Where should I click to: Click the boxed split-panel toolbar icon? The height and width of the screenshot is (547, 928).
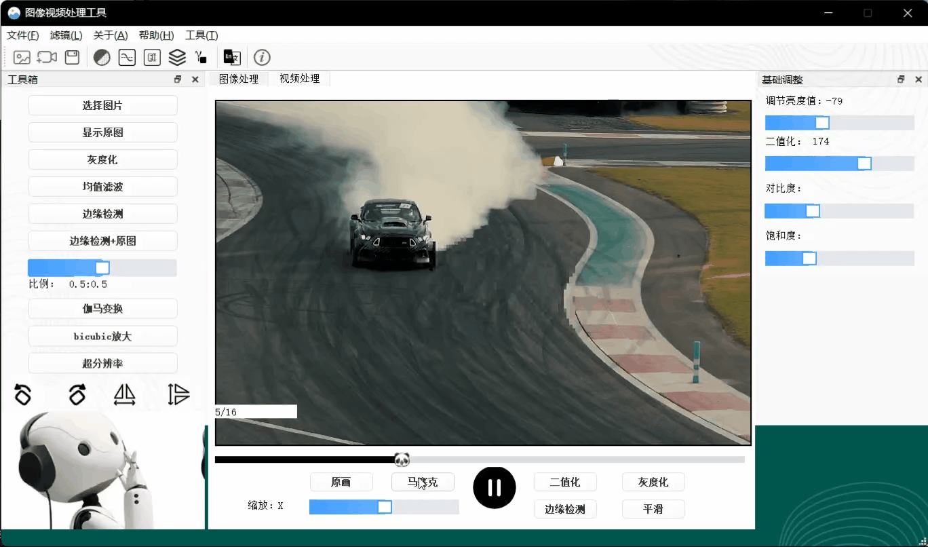coord(152,58)
